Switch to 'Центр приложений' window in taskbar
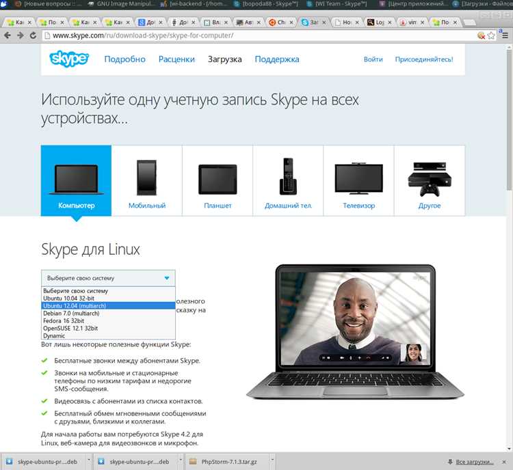 pyautogui.click(x=415, y=4)
